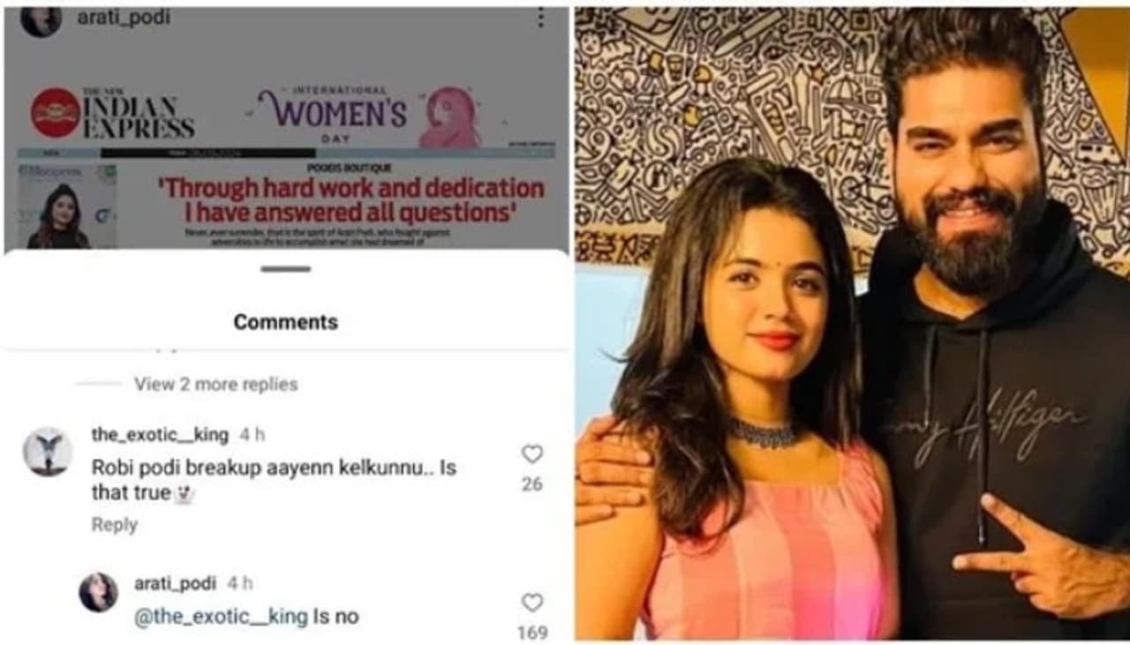Reply to the_exotic__king's comment
The height and width of the screenshot is (645, 1130).
[x=114, y=525]
